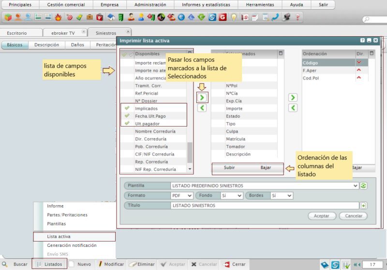
Task: Click right arrow to add field to Ordenación
Action: (292, 98)
